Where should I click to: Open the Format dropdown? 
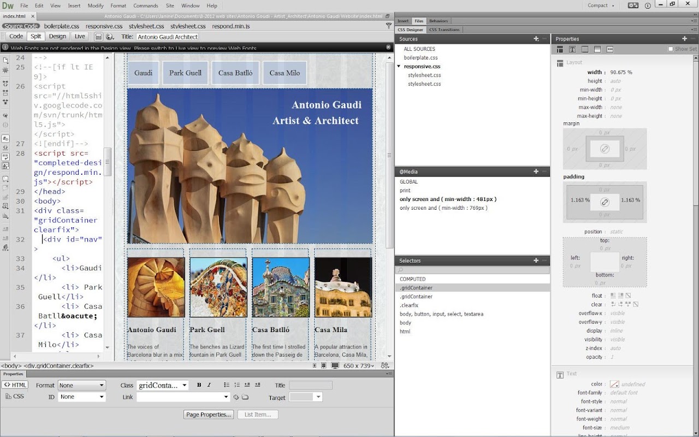(x=81, y=385)
